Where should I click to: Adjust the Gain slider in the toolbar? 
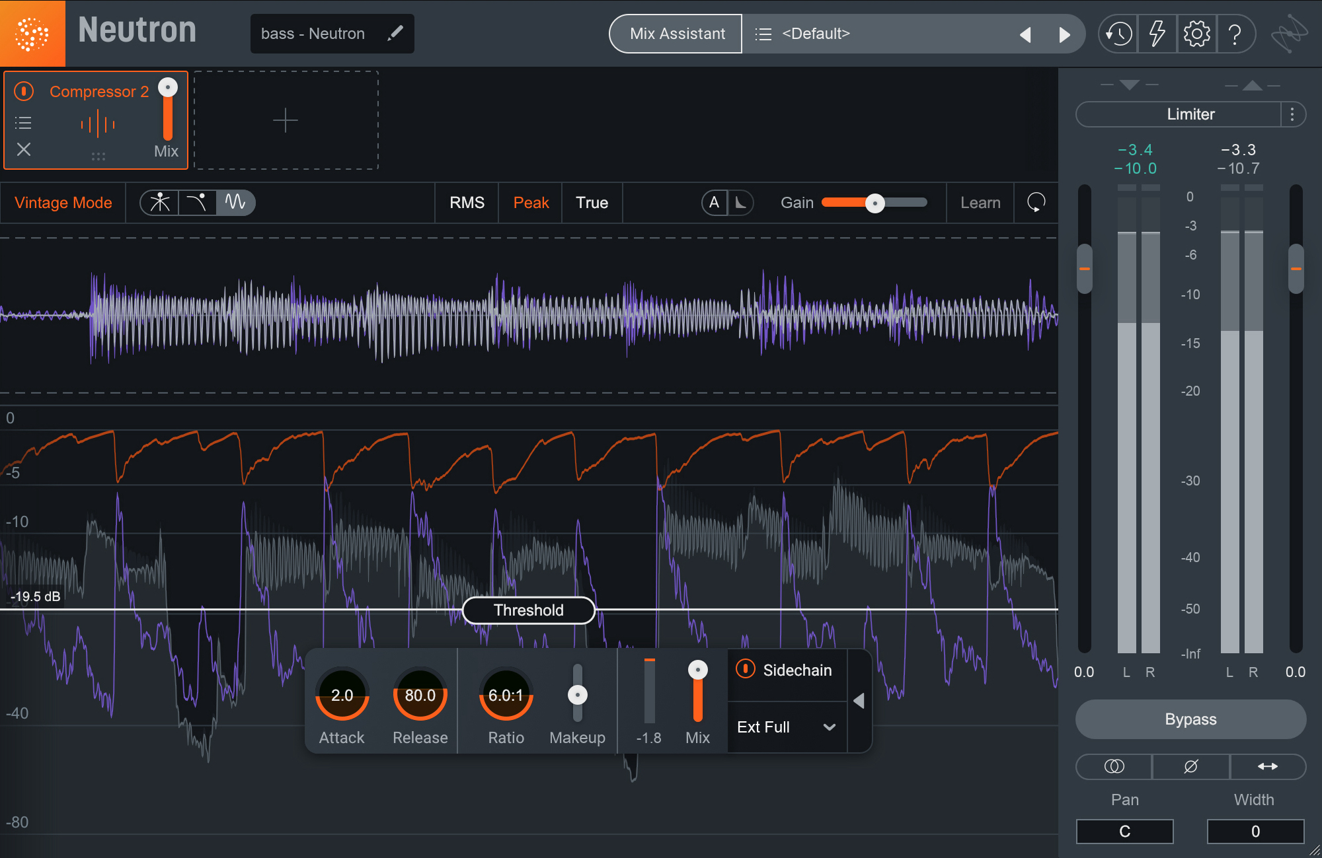pyautogui.click(x=875, y=203)
